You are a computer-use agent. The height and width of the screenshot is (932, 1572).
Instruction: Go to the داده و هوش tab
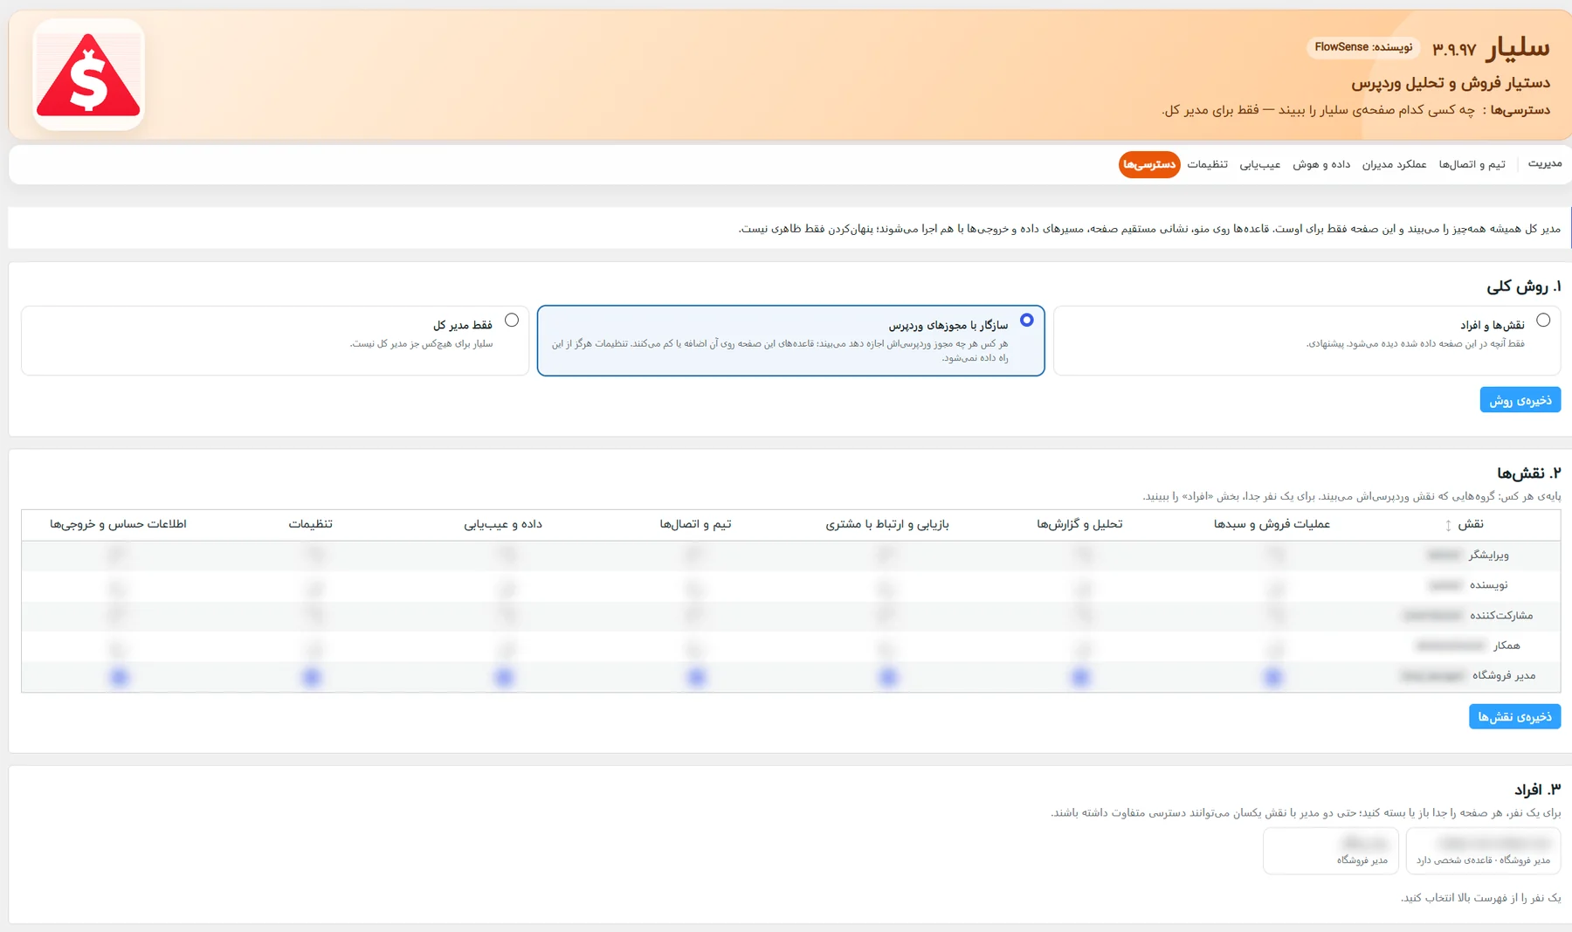[1321, 164]
